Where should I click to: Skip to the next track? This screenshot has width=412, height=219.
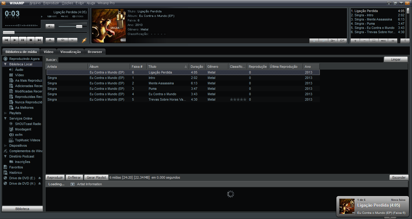pyautogui.click(x=39, y=40)
